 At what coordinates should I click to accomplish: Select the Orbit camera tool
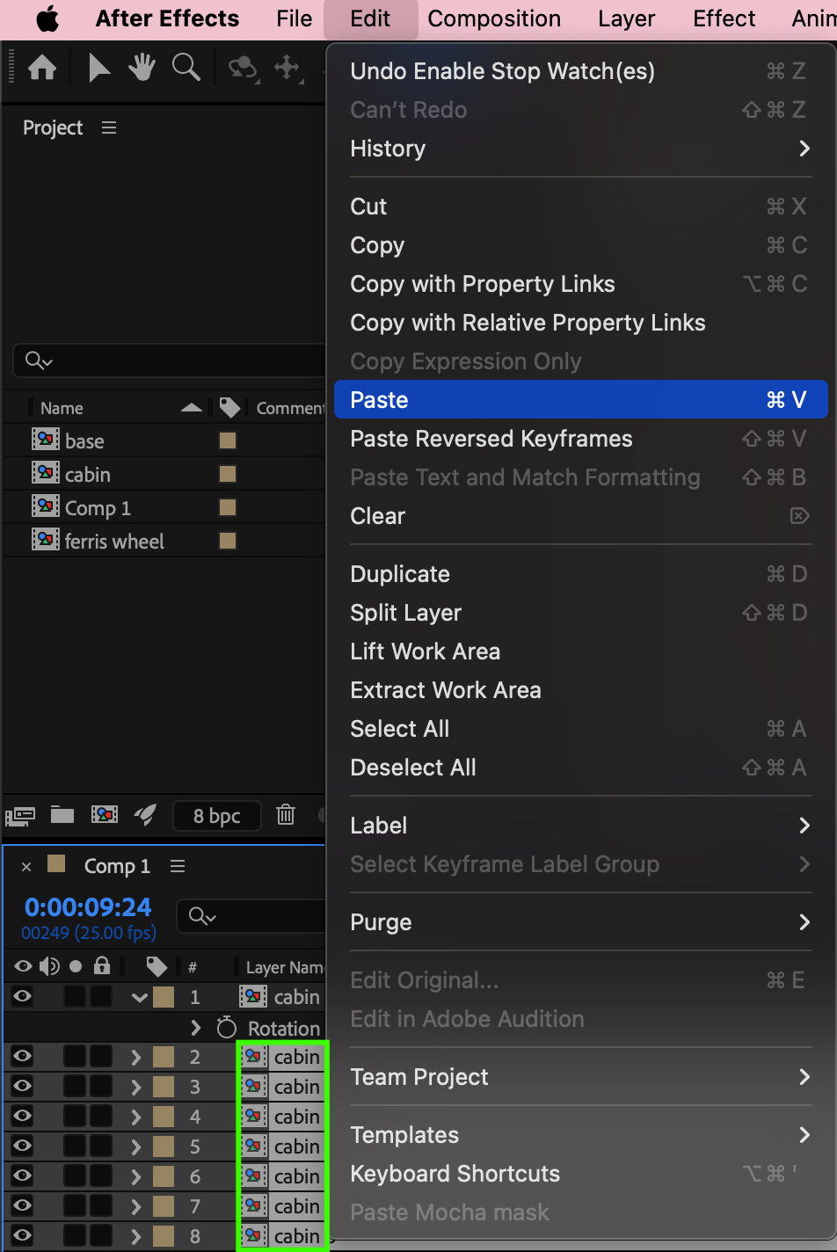(x=243, y=68)
